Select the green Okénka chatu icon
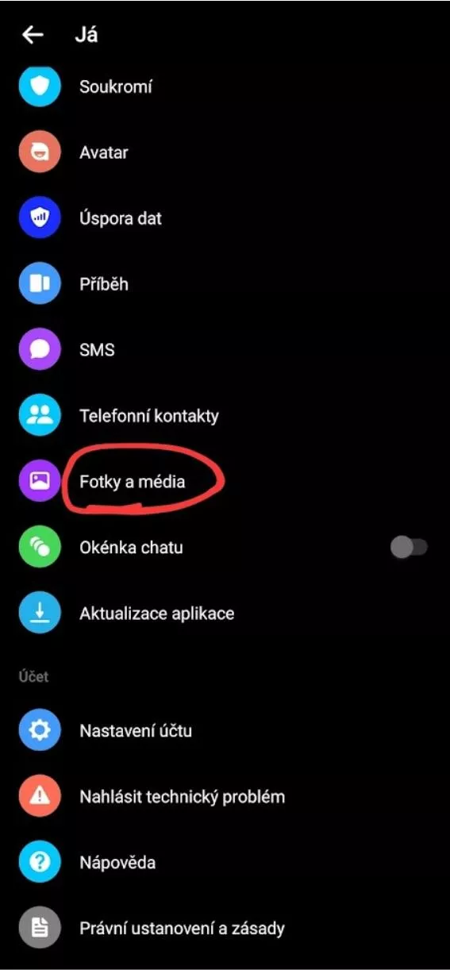The width and height of the screenshot is (450, 970). (x=40, y=548)
